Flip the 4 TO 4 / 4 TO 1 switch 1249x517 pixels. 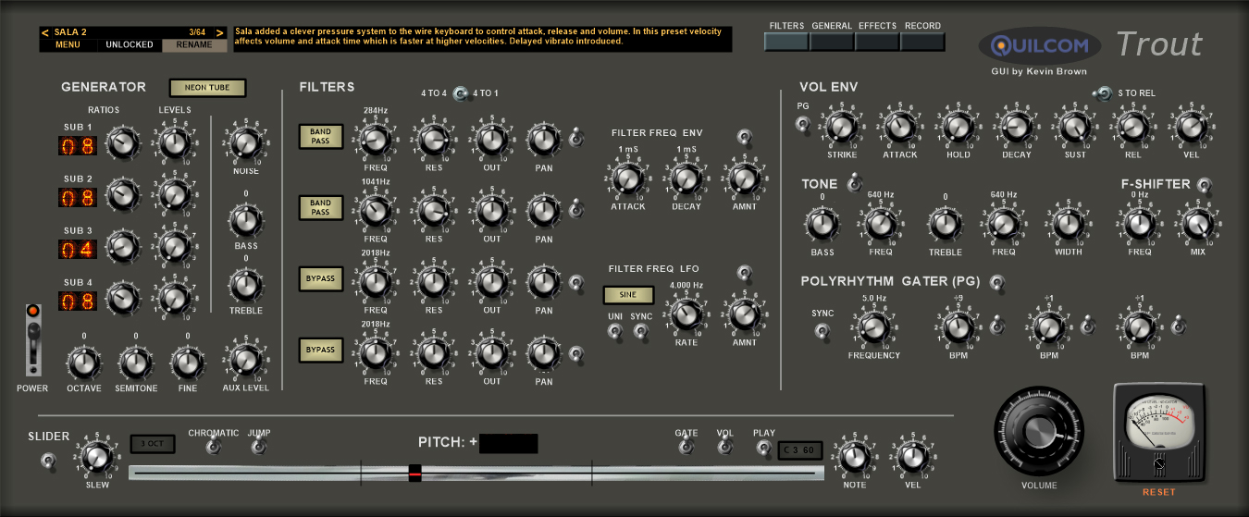460,92
